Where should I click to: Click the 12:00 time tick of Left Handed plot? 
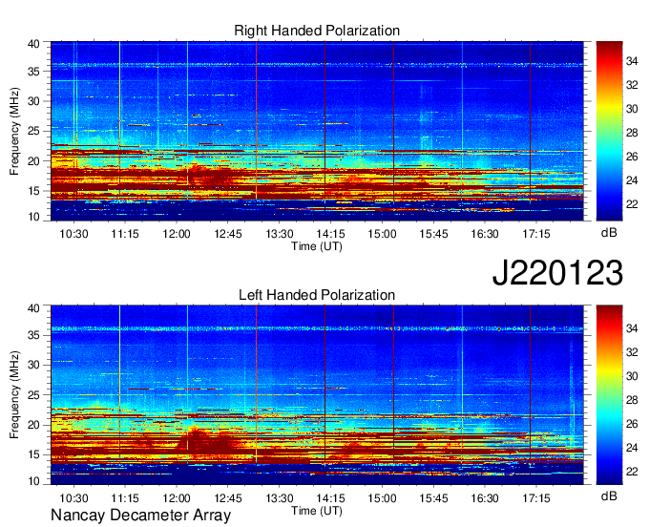(177, 498)
